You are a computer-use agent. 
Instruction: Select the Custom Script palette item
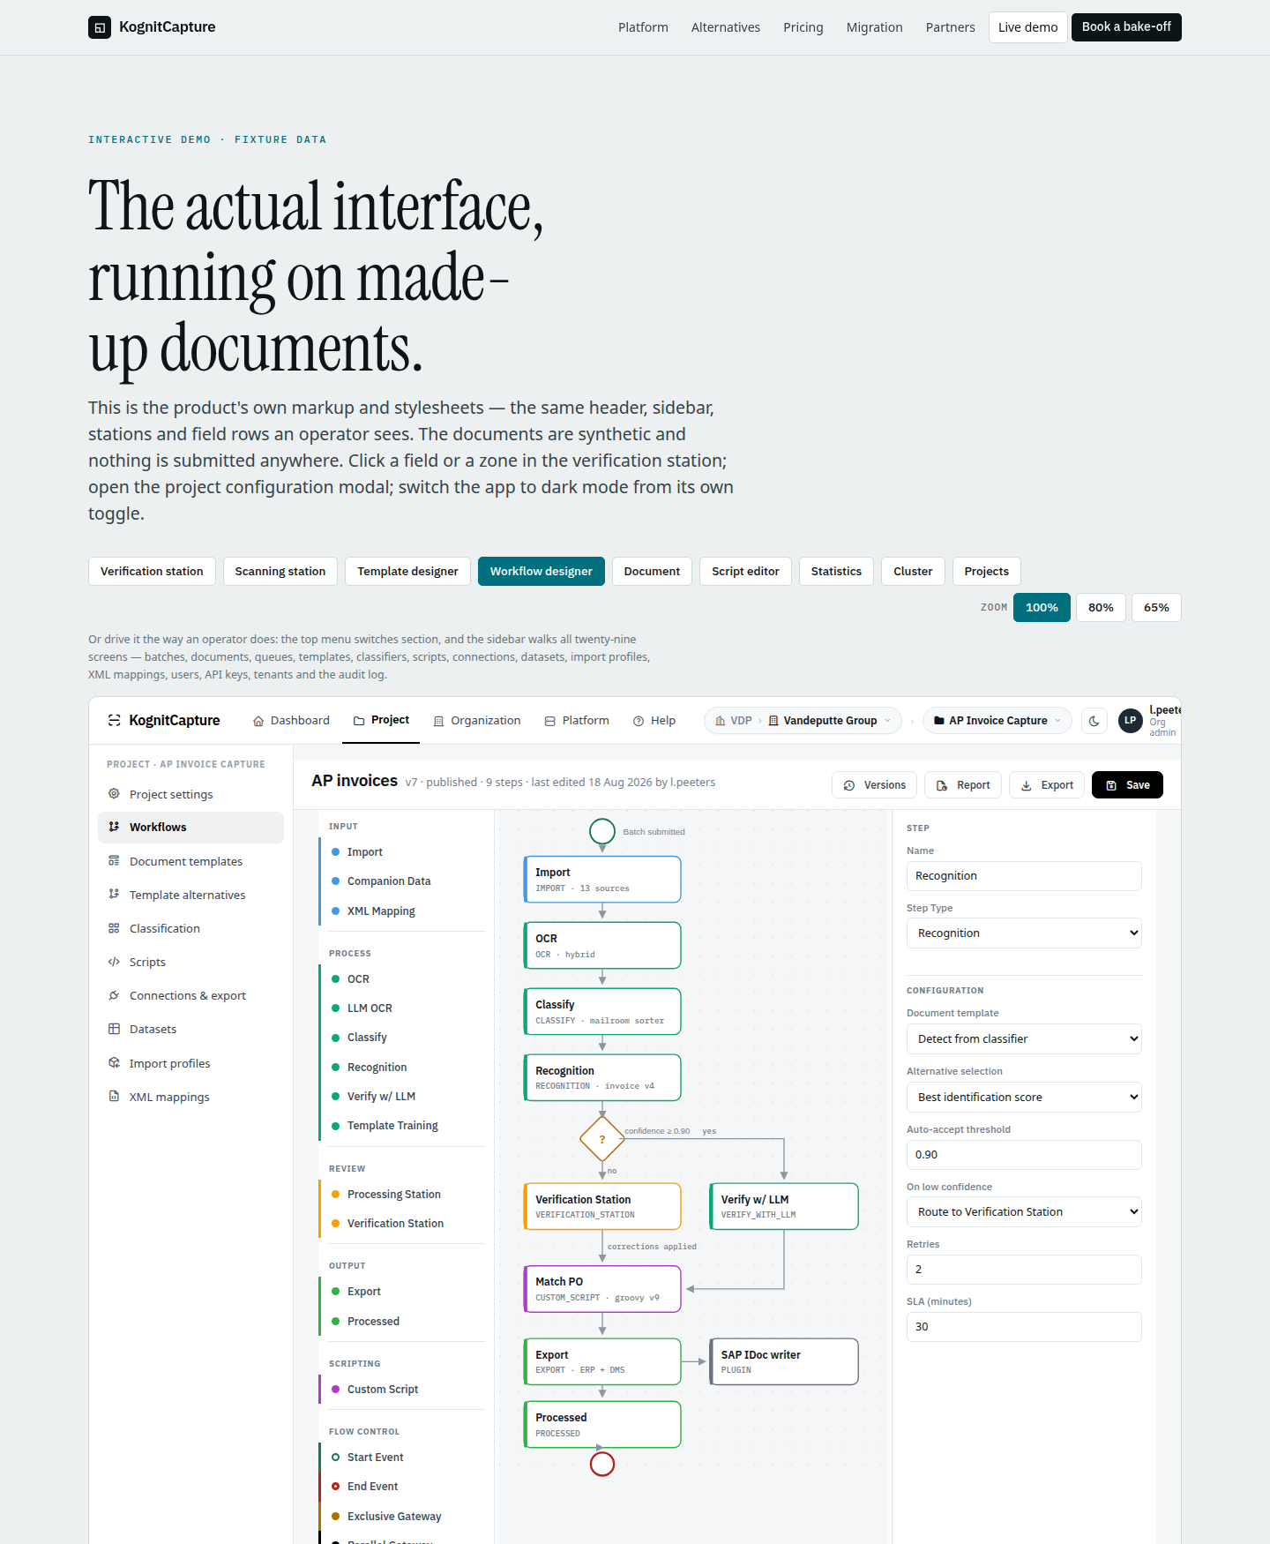[401, 1390]
